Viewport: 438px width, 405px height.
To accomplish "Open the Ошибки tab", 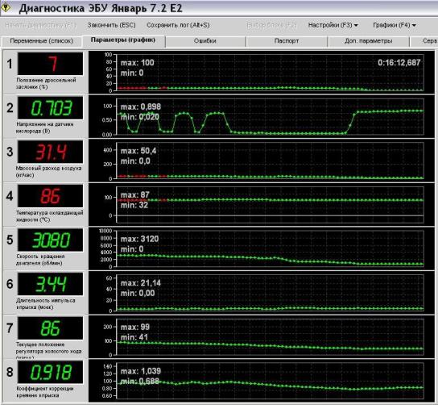I will (205, 41).
